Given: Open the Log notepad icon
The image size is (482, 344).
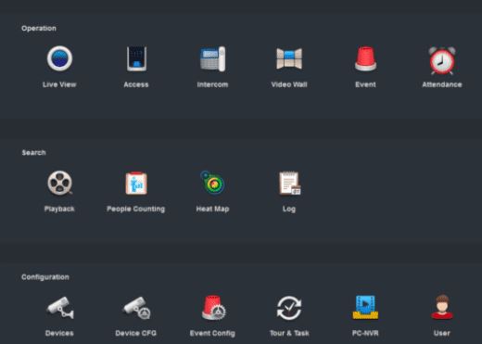Looking at the screenshot, I should [x=289, y=184].
